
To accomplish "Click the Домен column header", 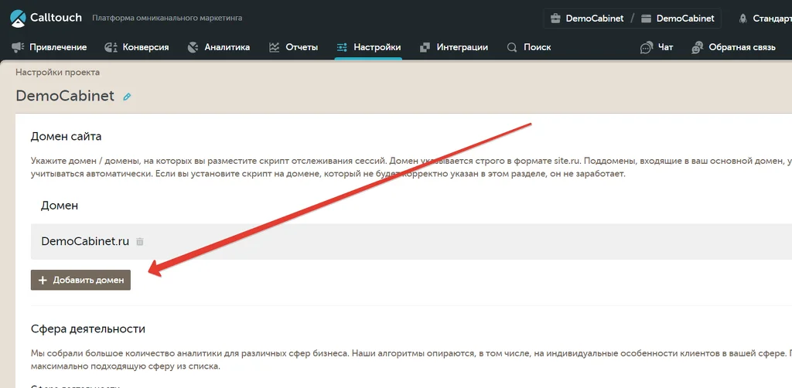I will [60, 206].
